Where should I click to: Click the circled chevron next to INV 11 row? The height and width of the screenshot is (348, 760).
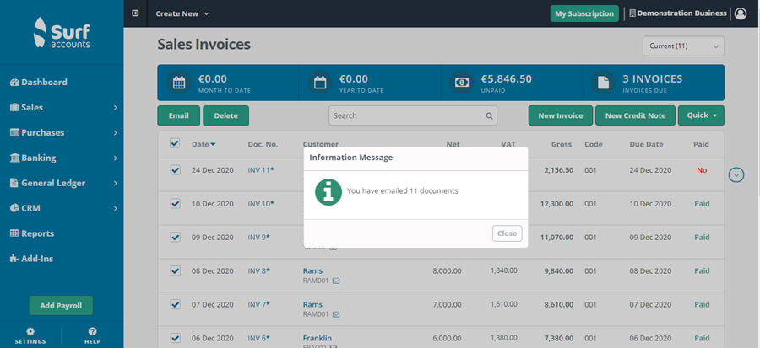pyautogui.click(x=736, y=175)
